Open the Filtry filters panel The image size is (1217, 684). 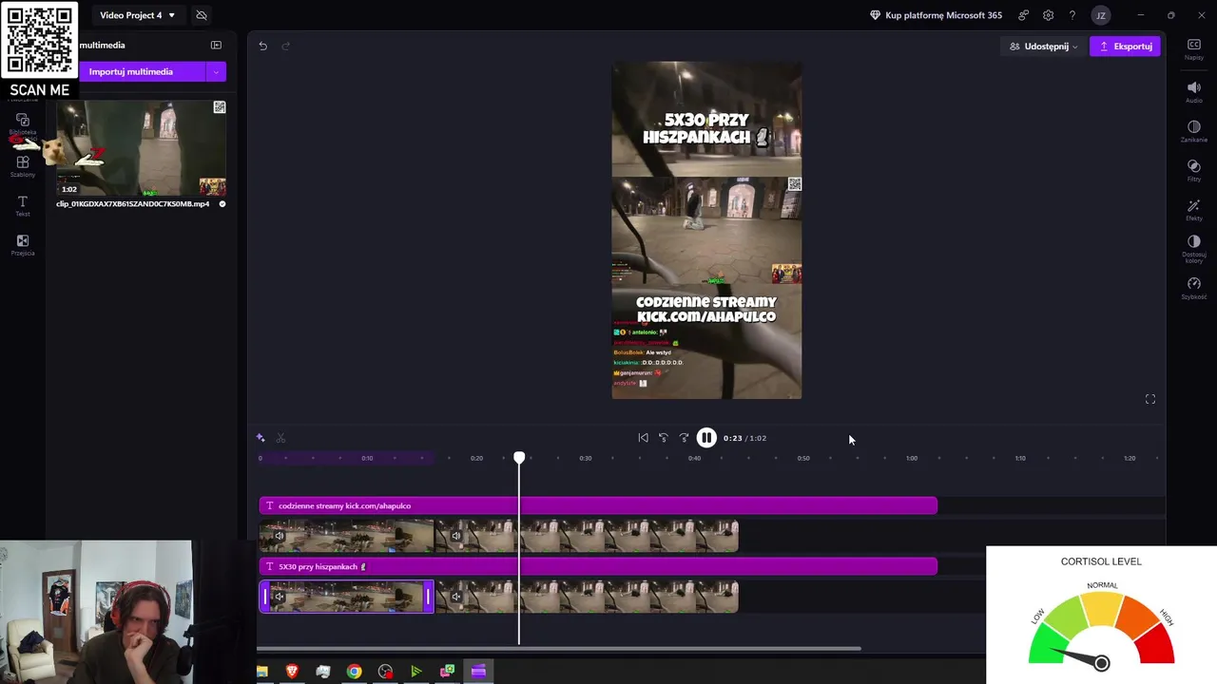coord(1193,171)
